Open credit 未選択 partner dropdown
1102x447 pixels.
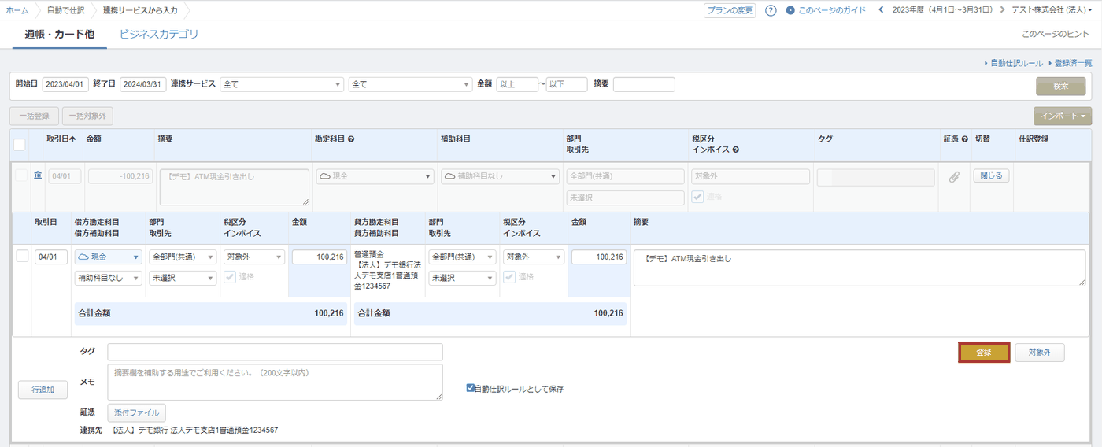pos(462,278)
